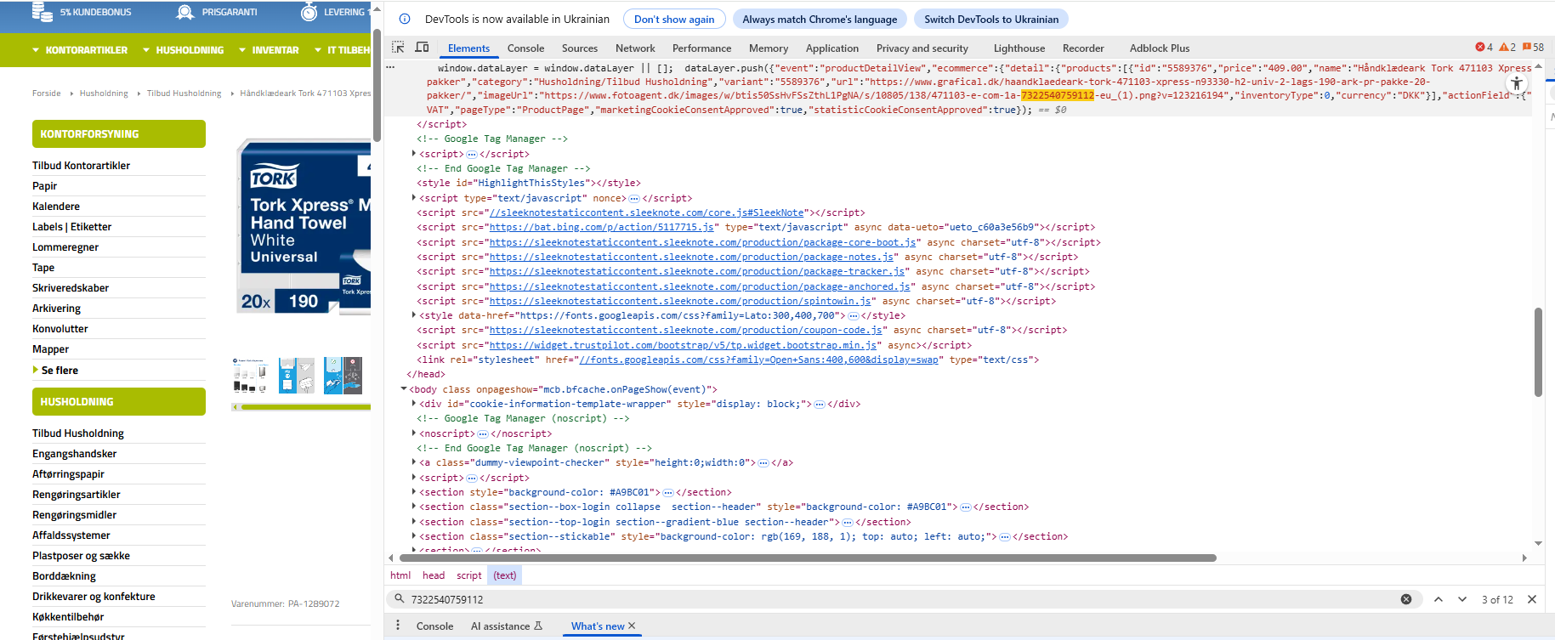Toggle the device toolbar icon in DevTools
The width and height of the screenshot is (1555, 640).
click(x=422, y=48)
